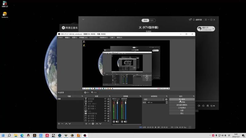Open the lyrics 词 icon in NetEase Music

point(208,106)
